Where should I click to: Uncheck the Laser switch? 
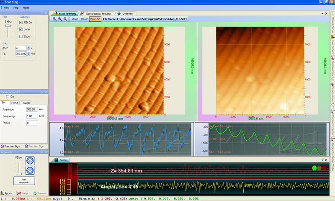click(21, 29)
